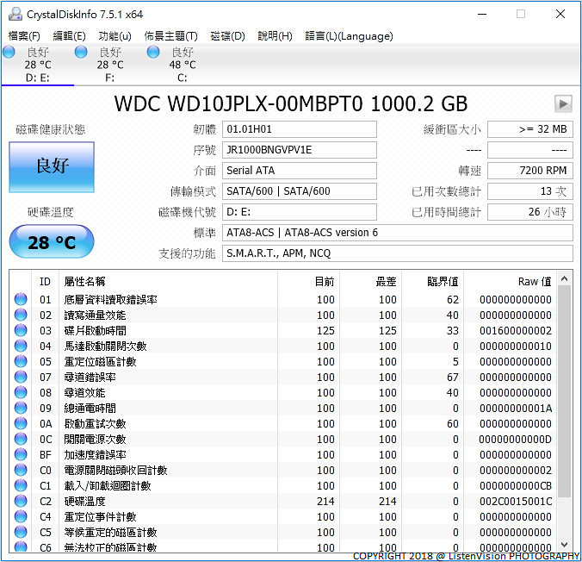Image resolution: width=582 pixels, height=562 pixels.
Task: Click the status icon for attribute 03
Action: (x=21, y=330)
